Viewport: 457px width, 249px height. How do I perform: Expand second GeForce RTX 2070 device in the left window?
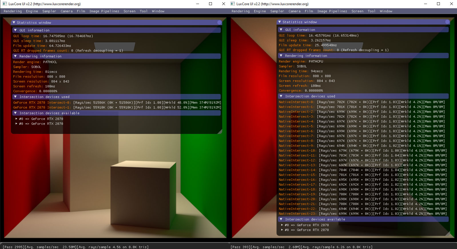click(16, 124)
